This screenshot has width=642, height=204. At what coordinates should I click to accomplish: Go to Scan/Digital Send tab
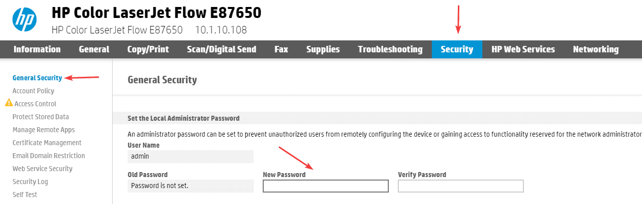click(222, 49)
